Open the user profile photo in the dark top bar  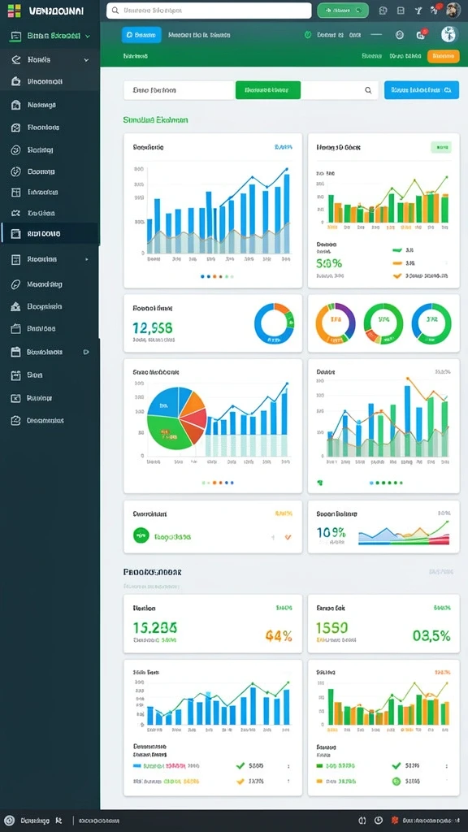coord(453,10)
